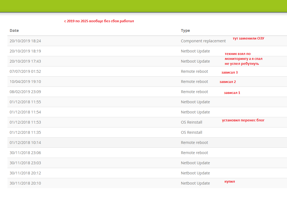This screenshot has height=206, width=287.
Task: Click OS Reinstall in 01/12/2018 11:53 row
Action: [x=191, y=122]
